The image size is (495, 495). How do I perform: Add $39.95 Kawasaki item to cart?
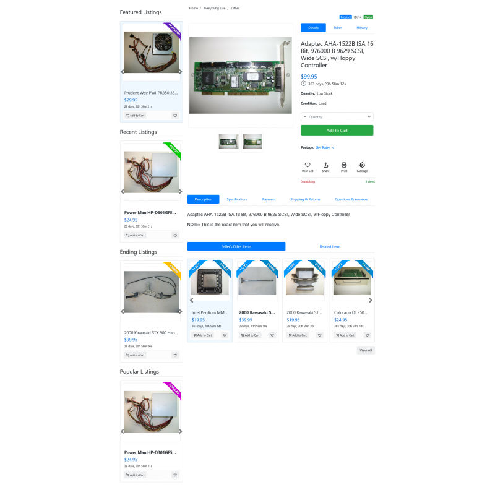pyautogui.click(x=250, y=335)
